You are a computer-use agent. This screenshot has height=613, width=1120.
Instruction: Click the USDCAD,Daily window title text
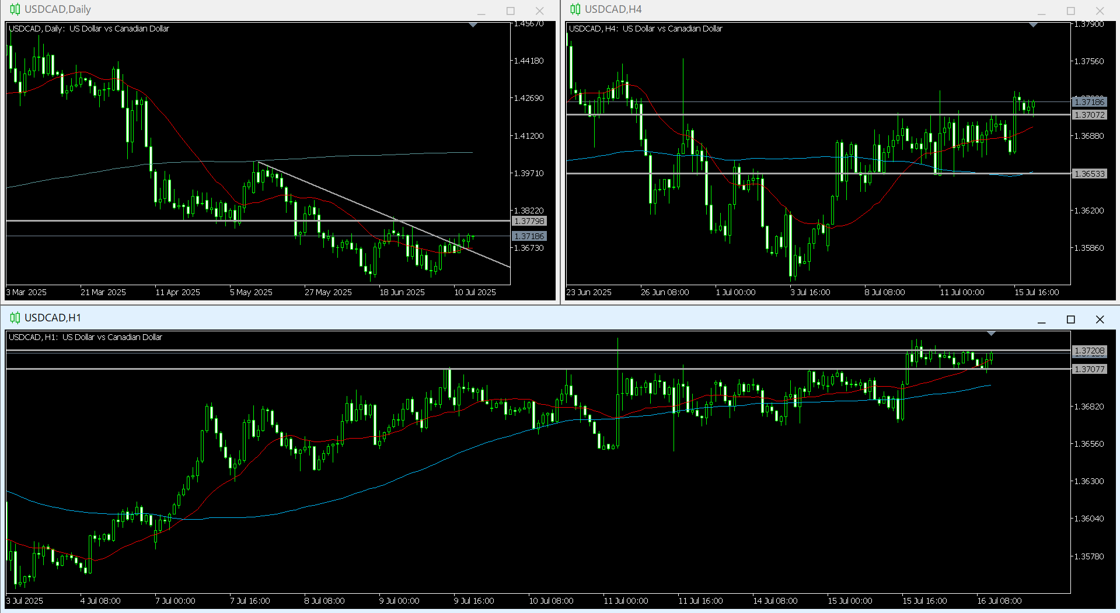(58, 9)
